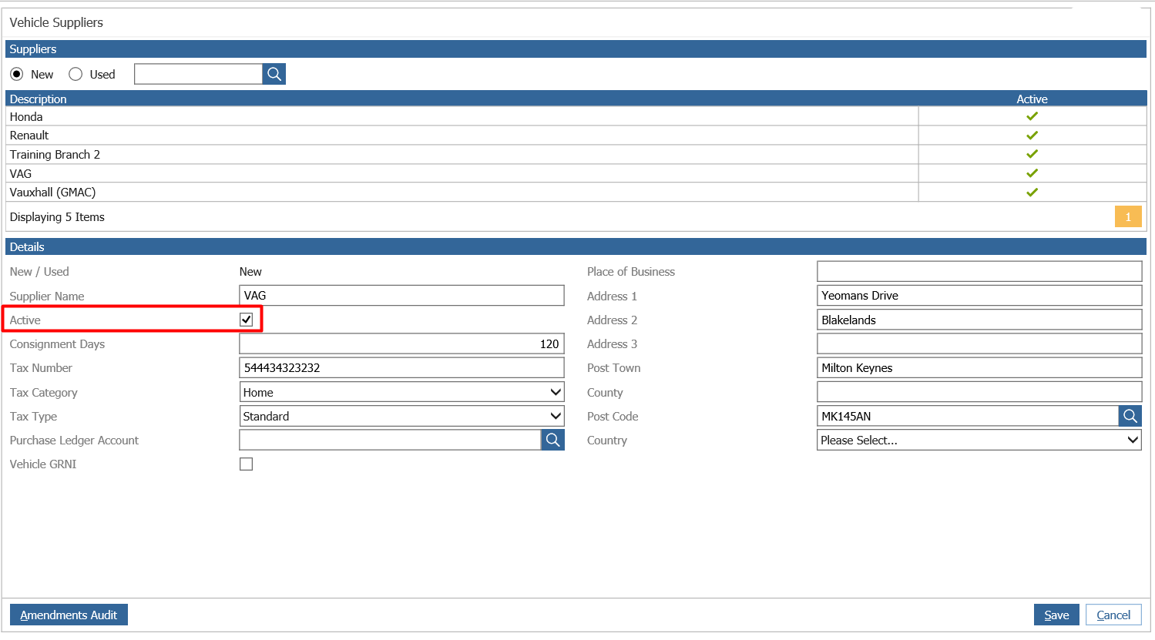Viewport: 1155px width, 640px height.
Task: Go to page 1 of results
Action: pos(1128,216)
